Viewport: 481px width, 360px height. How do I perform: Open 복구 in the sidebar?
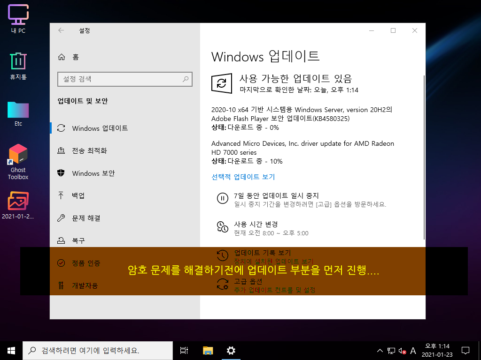[125, 240]
